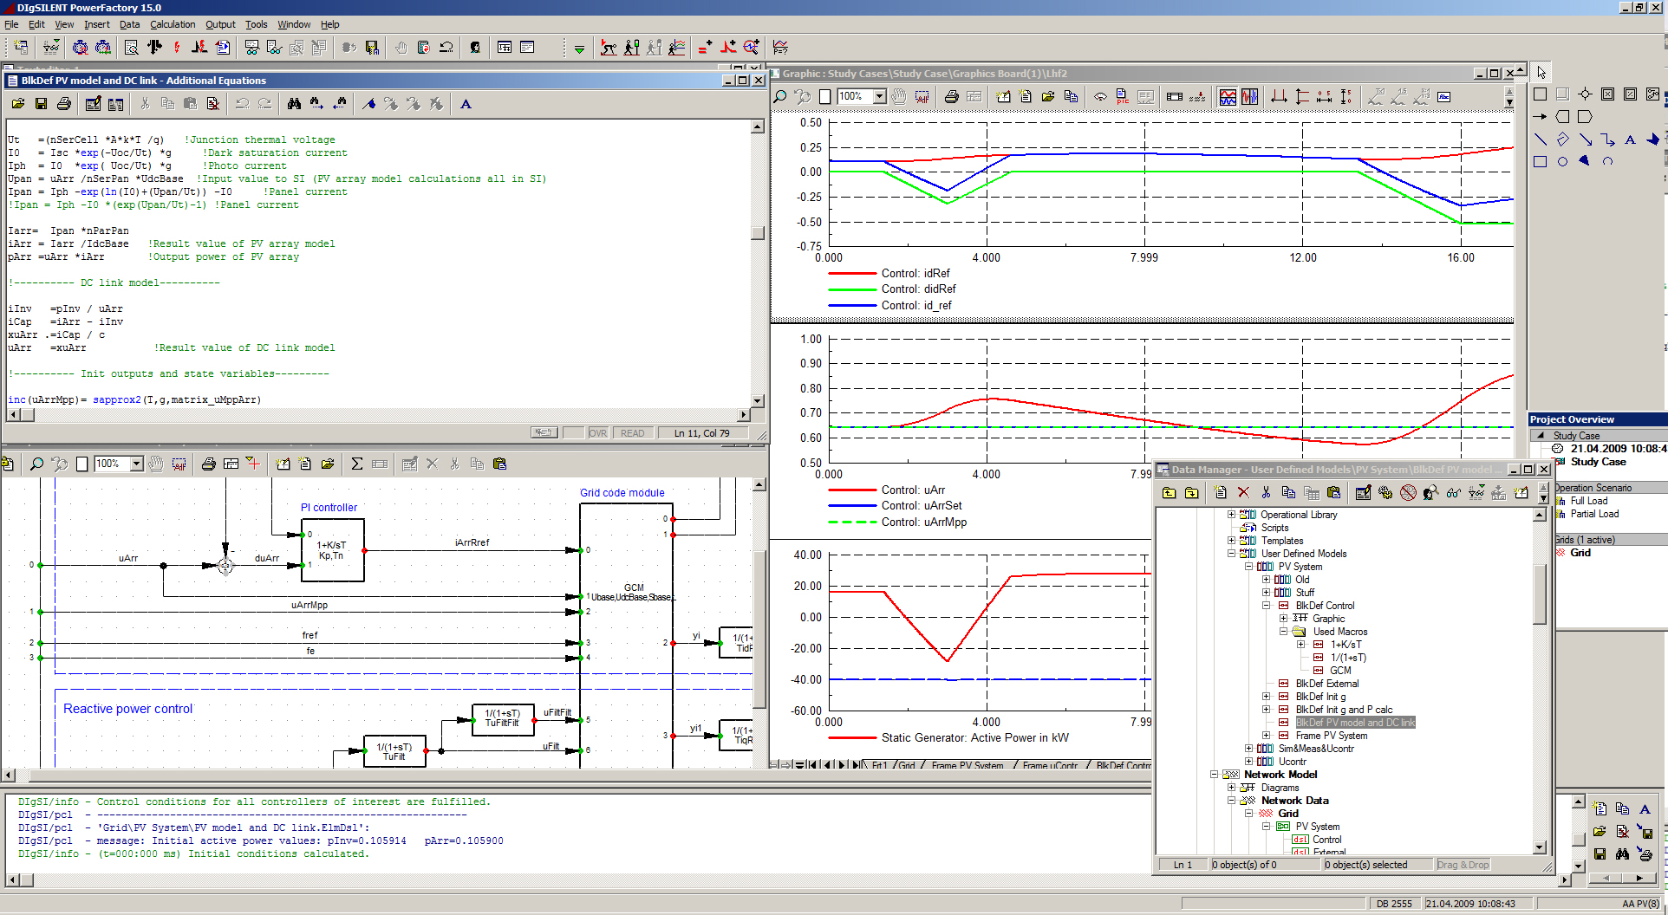1668x915 pixels.
Task: Click the red lightning short-circuit calculation icon
Action: click(177, 47)
